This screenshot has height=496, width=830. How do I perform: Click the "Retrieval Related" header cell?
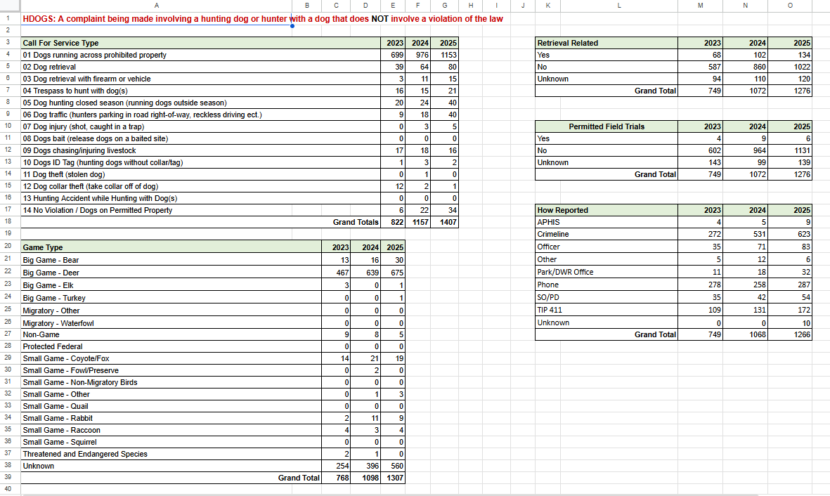click(x=568, y=43)
